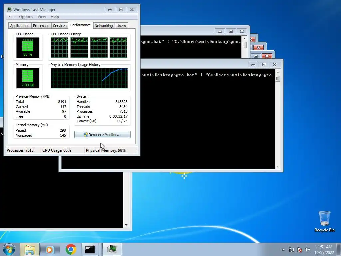The width and height of the screenshot is (341, 256).
Task: Open the Options menu in Task Manager
Action: tap(26, 17)
